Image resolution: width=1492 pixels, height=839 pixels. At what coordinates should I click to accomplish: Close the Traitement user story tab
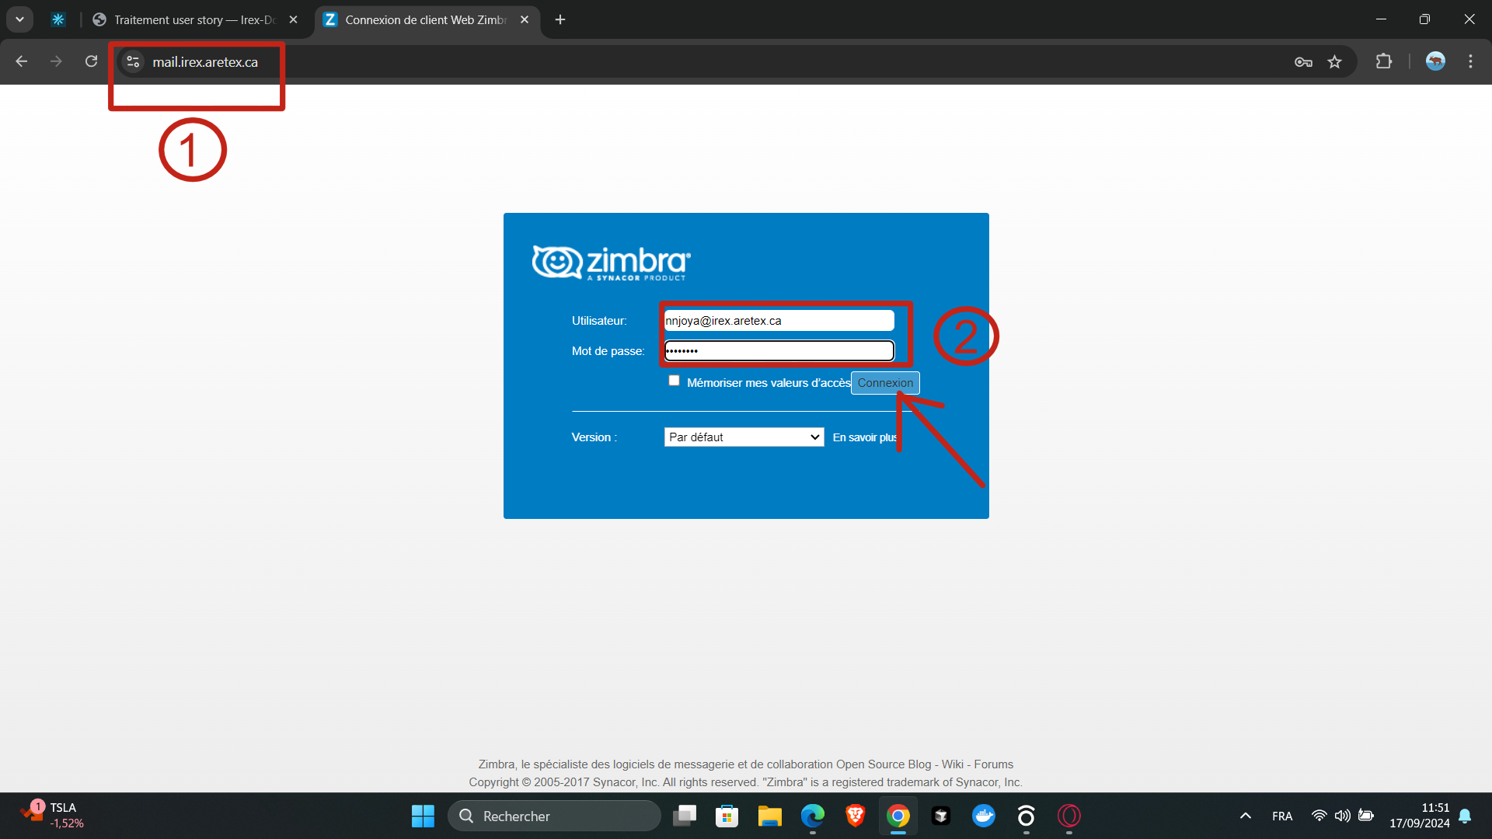293,19
